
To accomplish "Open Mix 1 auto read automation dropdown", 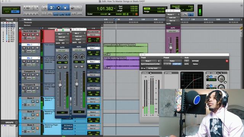I will click(x=62, y=51).
